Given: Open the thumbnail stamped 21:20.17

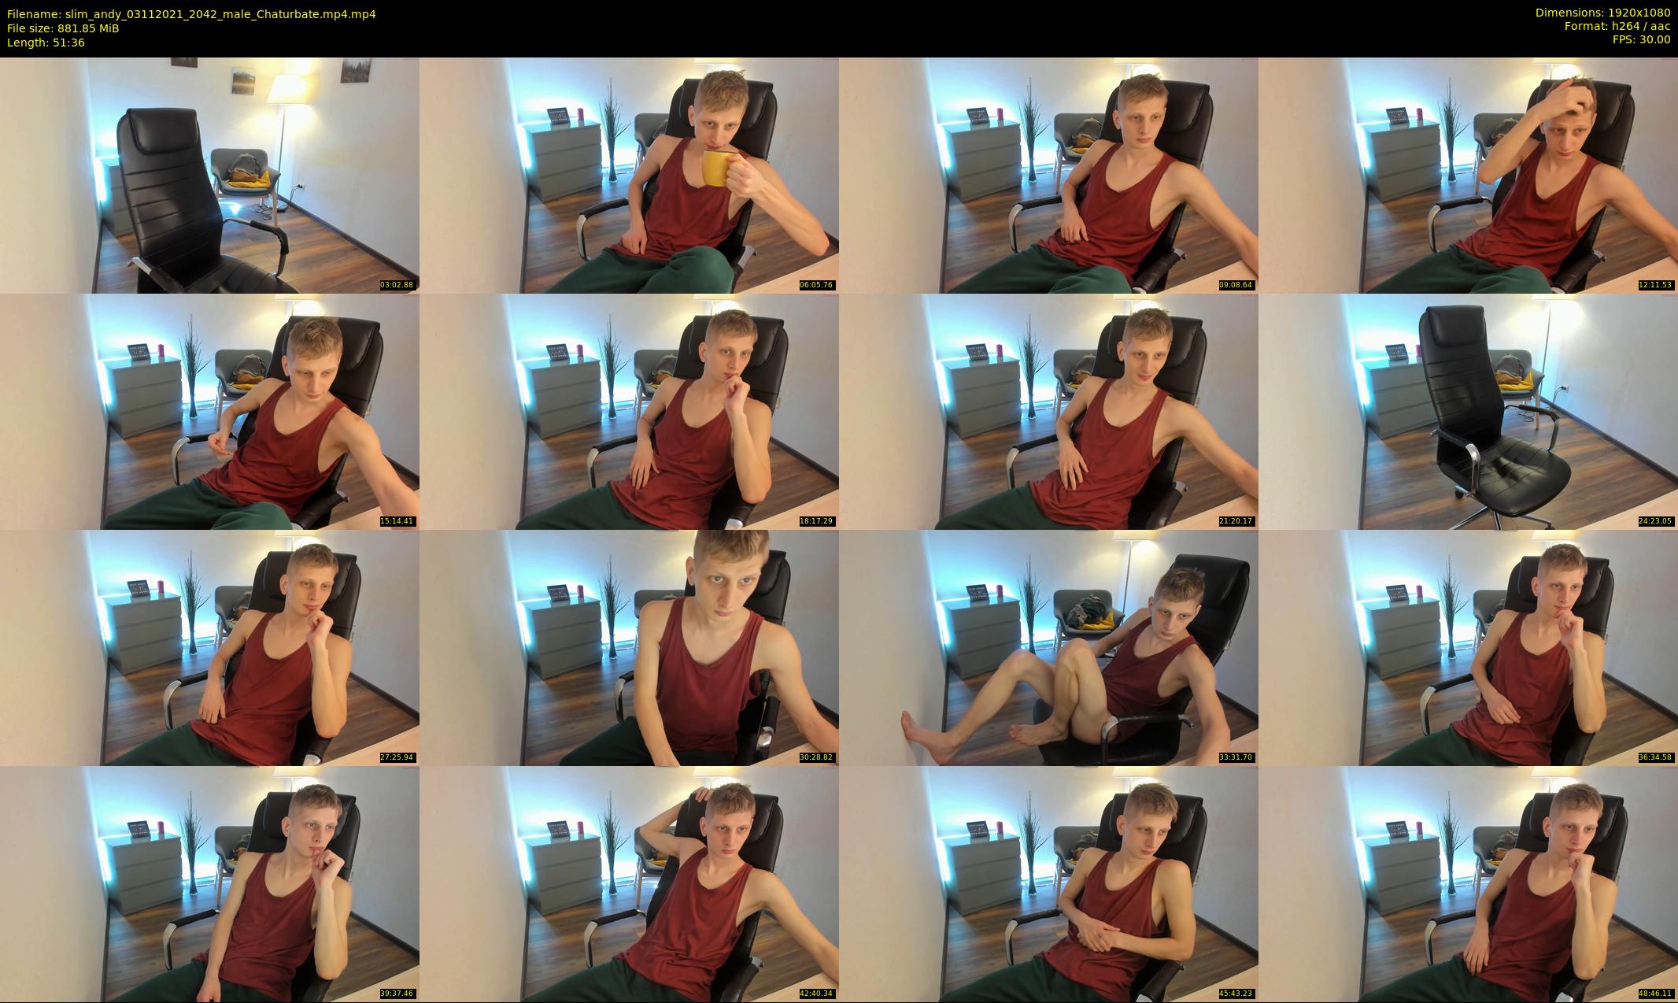Looking at the screenshot, I should click(x=1048, y=411).
